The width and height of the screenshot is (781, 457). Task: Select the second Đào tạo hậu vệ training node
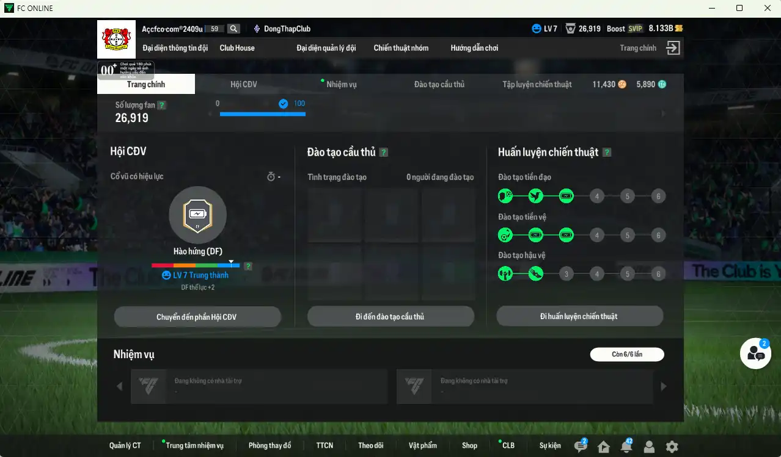[x=535, y=274]
